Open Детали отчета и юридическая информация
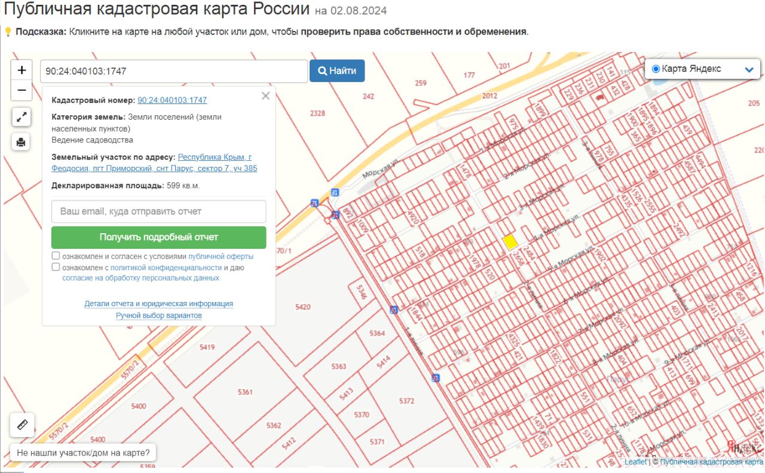765x473 pixels. 158,304
